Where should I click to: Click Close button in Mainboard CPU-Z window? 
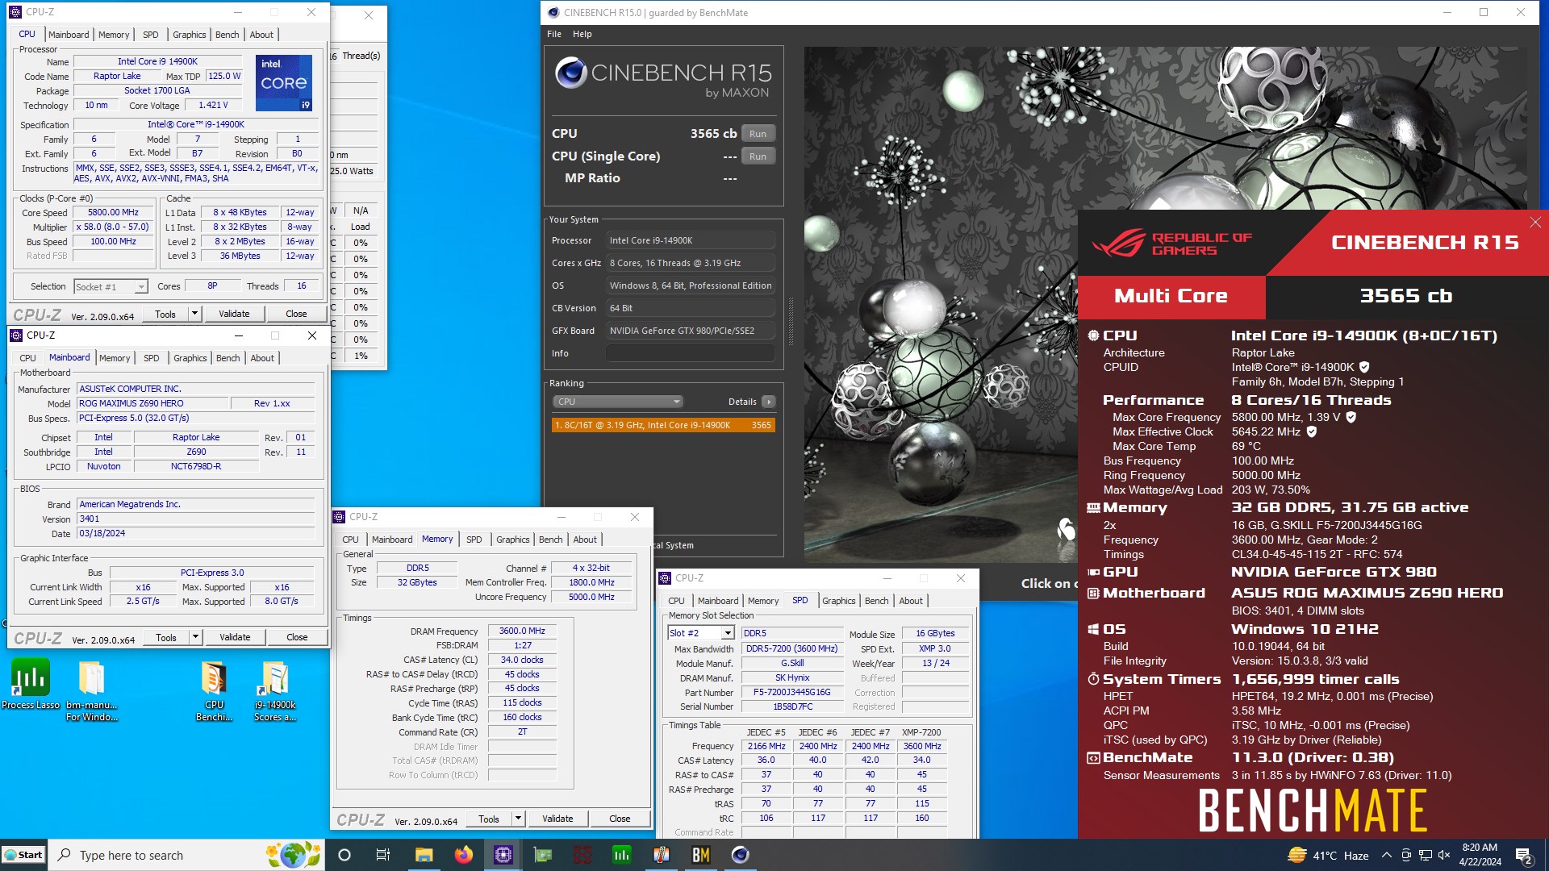(x=297, y=637)
